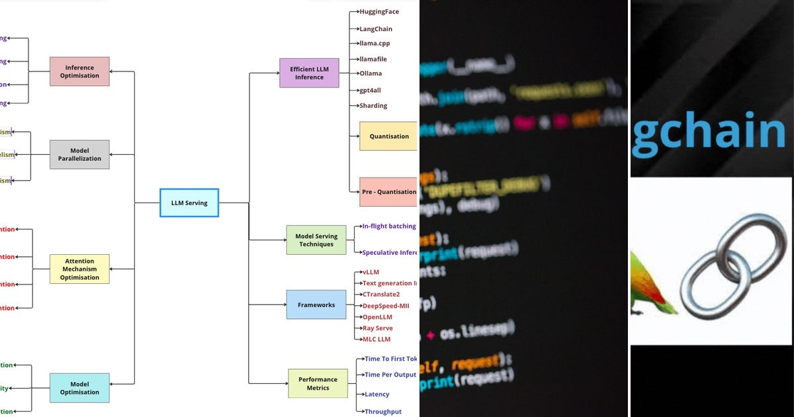Click the Inference Optimisation node
This screenshot has width=794, height=417.
[x=79, y=71]
